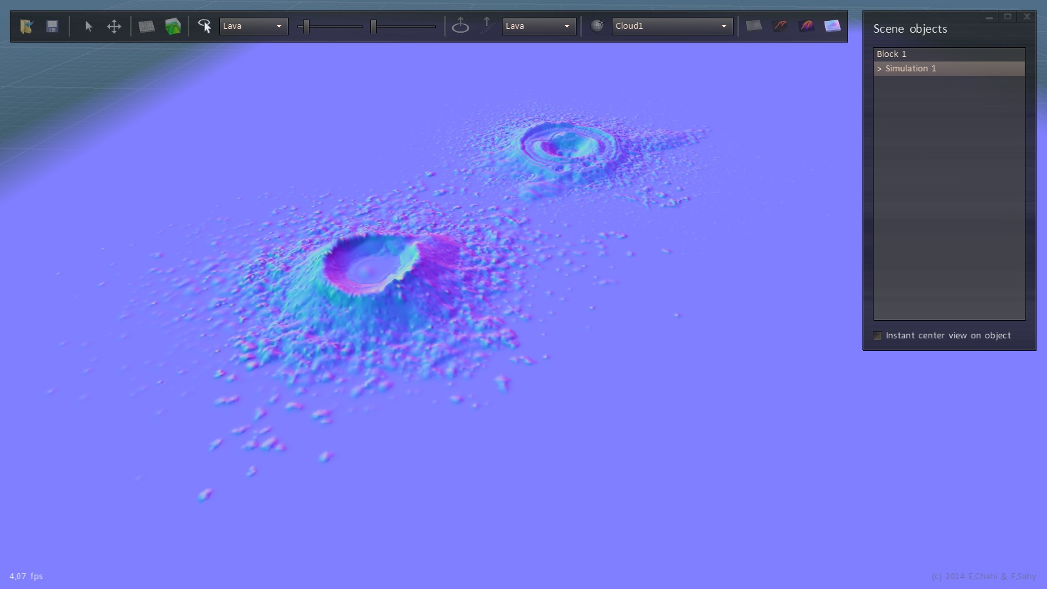Open the Cloud1 dropdown

pyautogui.click(x=673, y=26)
